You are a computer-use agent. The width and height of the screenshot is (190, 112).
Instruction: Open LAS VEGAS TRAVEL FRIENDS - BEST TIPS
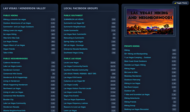(80, 74)
